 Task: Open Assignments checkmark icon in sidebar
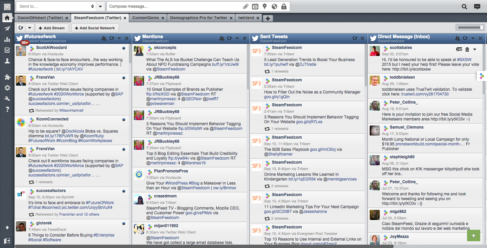tap(7, 50)
